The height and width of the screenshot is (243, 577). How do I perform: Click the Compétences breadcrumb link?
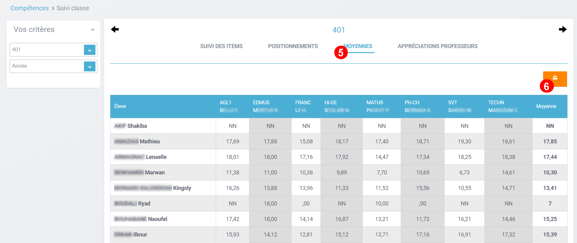point(30,8)
